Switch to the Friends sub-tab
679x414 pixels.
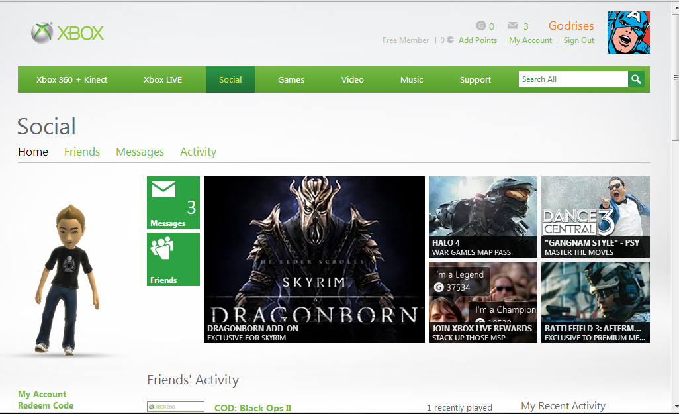pos(82,152)
